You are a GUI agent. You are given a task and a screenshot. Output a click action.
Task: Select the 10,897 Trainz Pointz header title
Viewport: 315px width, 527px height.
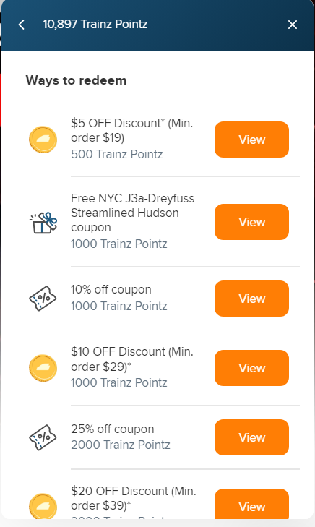pyautogui.click(x=95, y=24)
